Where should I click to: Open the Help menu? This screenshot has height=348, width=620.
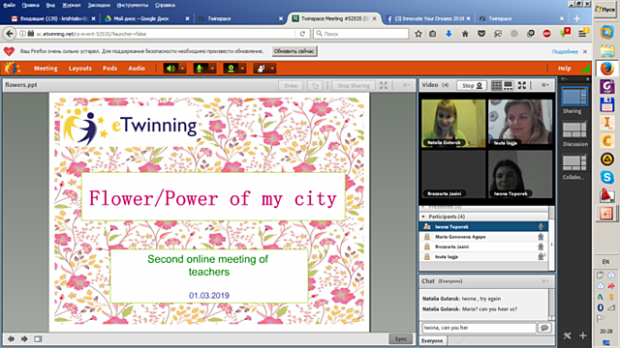[x=564, y=69]
